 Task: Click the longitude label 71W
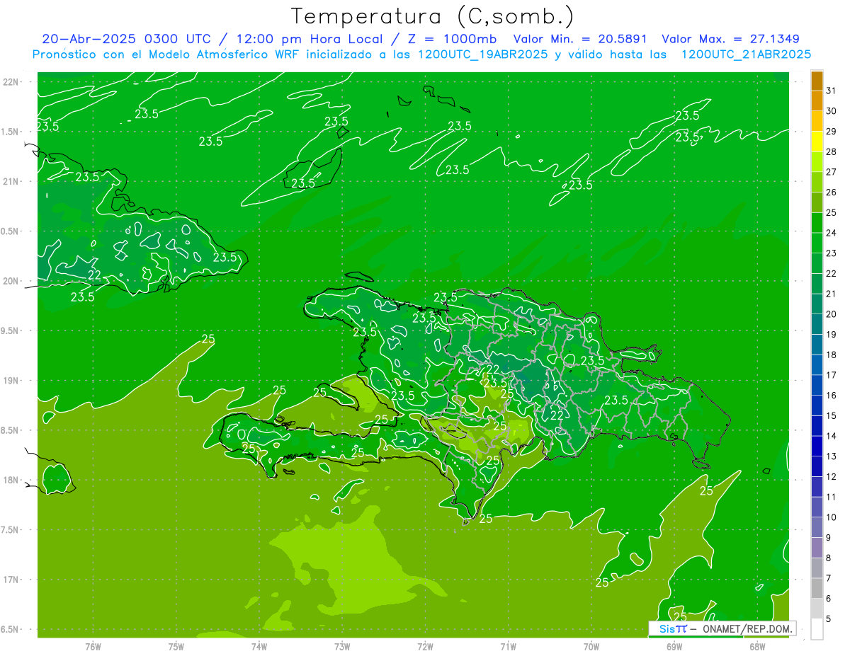(x=509, y=647)
